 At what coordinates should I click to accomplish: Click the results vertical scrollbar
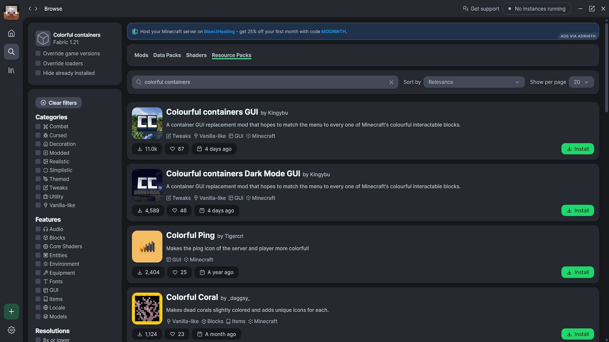pos(606,68)
